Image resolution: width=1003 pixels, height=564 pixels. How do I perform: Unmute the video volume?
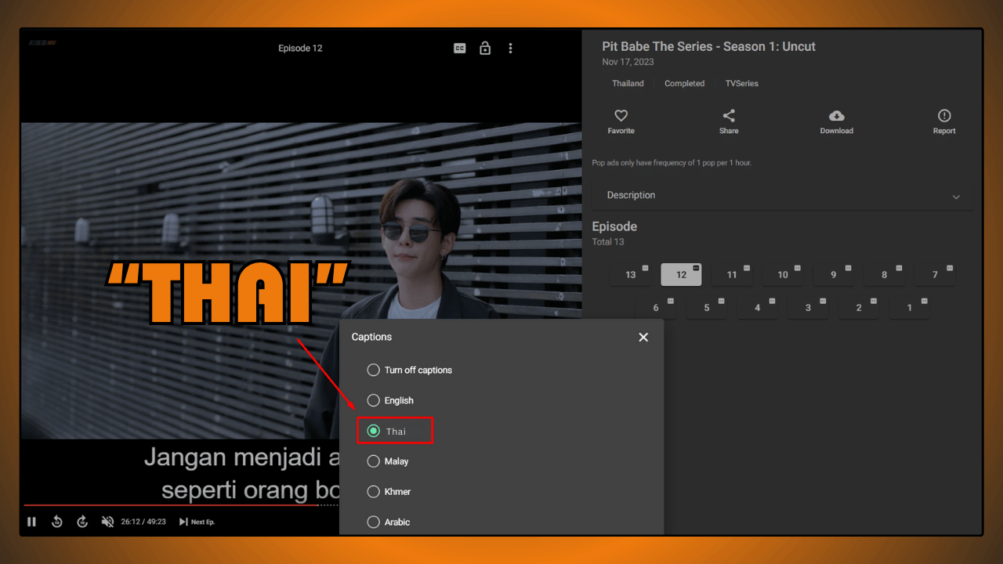coord(107,522)
